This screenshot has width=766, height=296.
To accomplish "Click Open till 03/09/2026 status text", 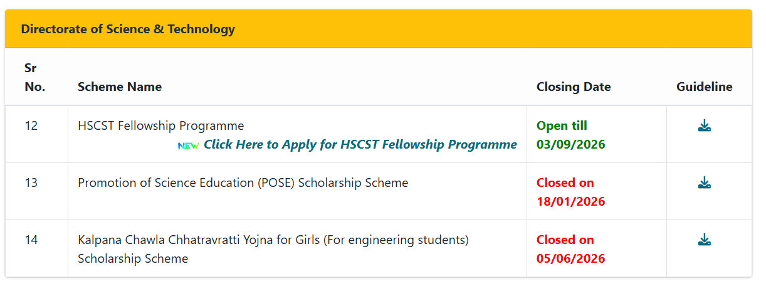I will (571, 135).
